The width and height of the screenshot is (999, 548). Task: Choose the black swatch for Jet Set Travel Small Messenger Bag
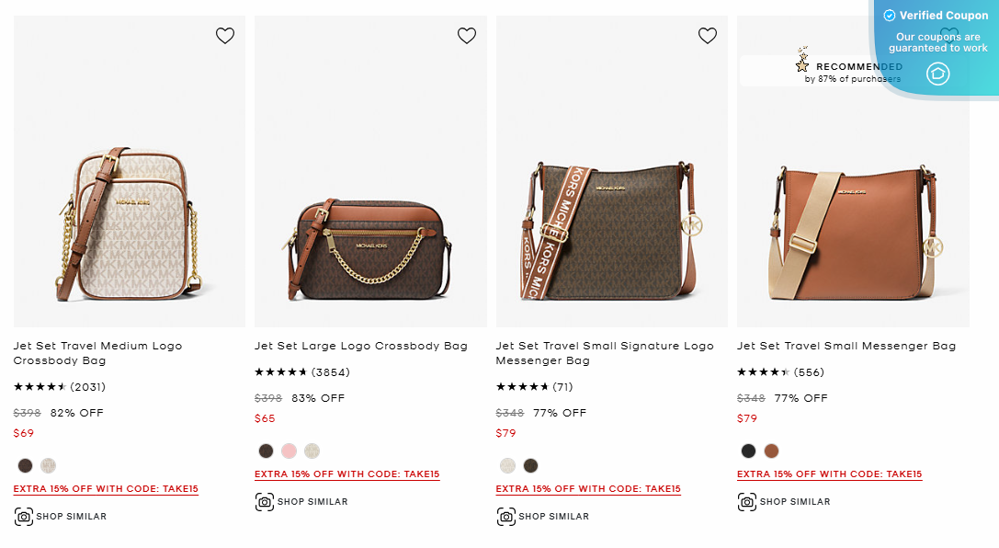point(748,452)
